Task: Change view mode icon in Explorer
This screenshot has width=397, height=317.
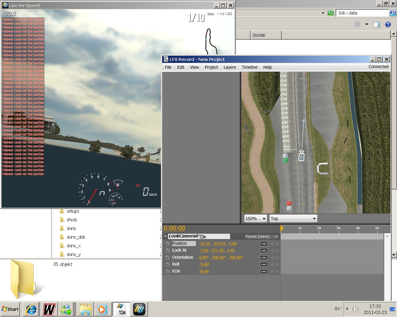Action: 357,24
